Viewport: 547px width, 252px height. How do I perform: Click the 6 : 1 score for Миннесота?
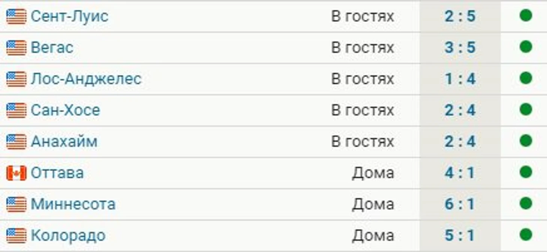[460, 204]
